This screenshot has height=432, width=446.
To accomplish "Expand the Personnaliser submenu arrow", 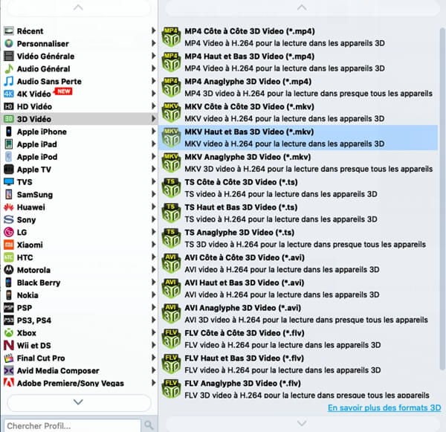I will (x=153, y=43).
